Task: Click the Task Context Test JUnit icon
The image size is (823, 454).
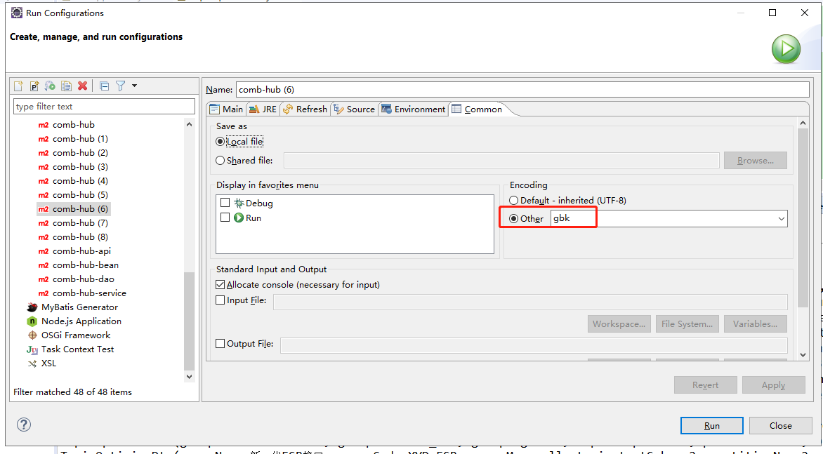Action: 32,349
